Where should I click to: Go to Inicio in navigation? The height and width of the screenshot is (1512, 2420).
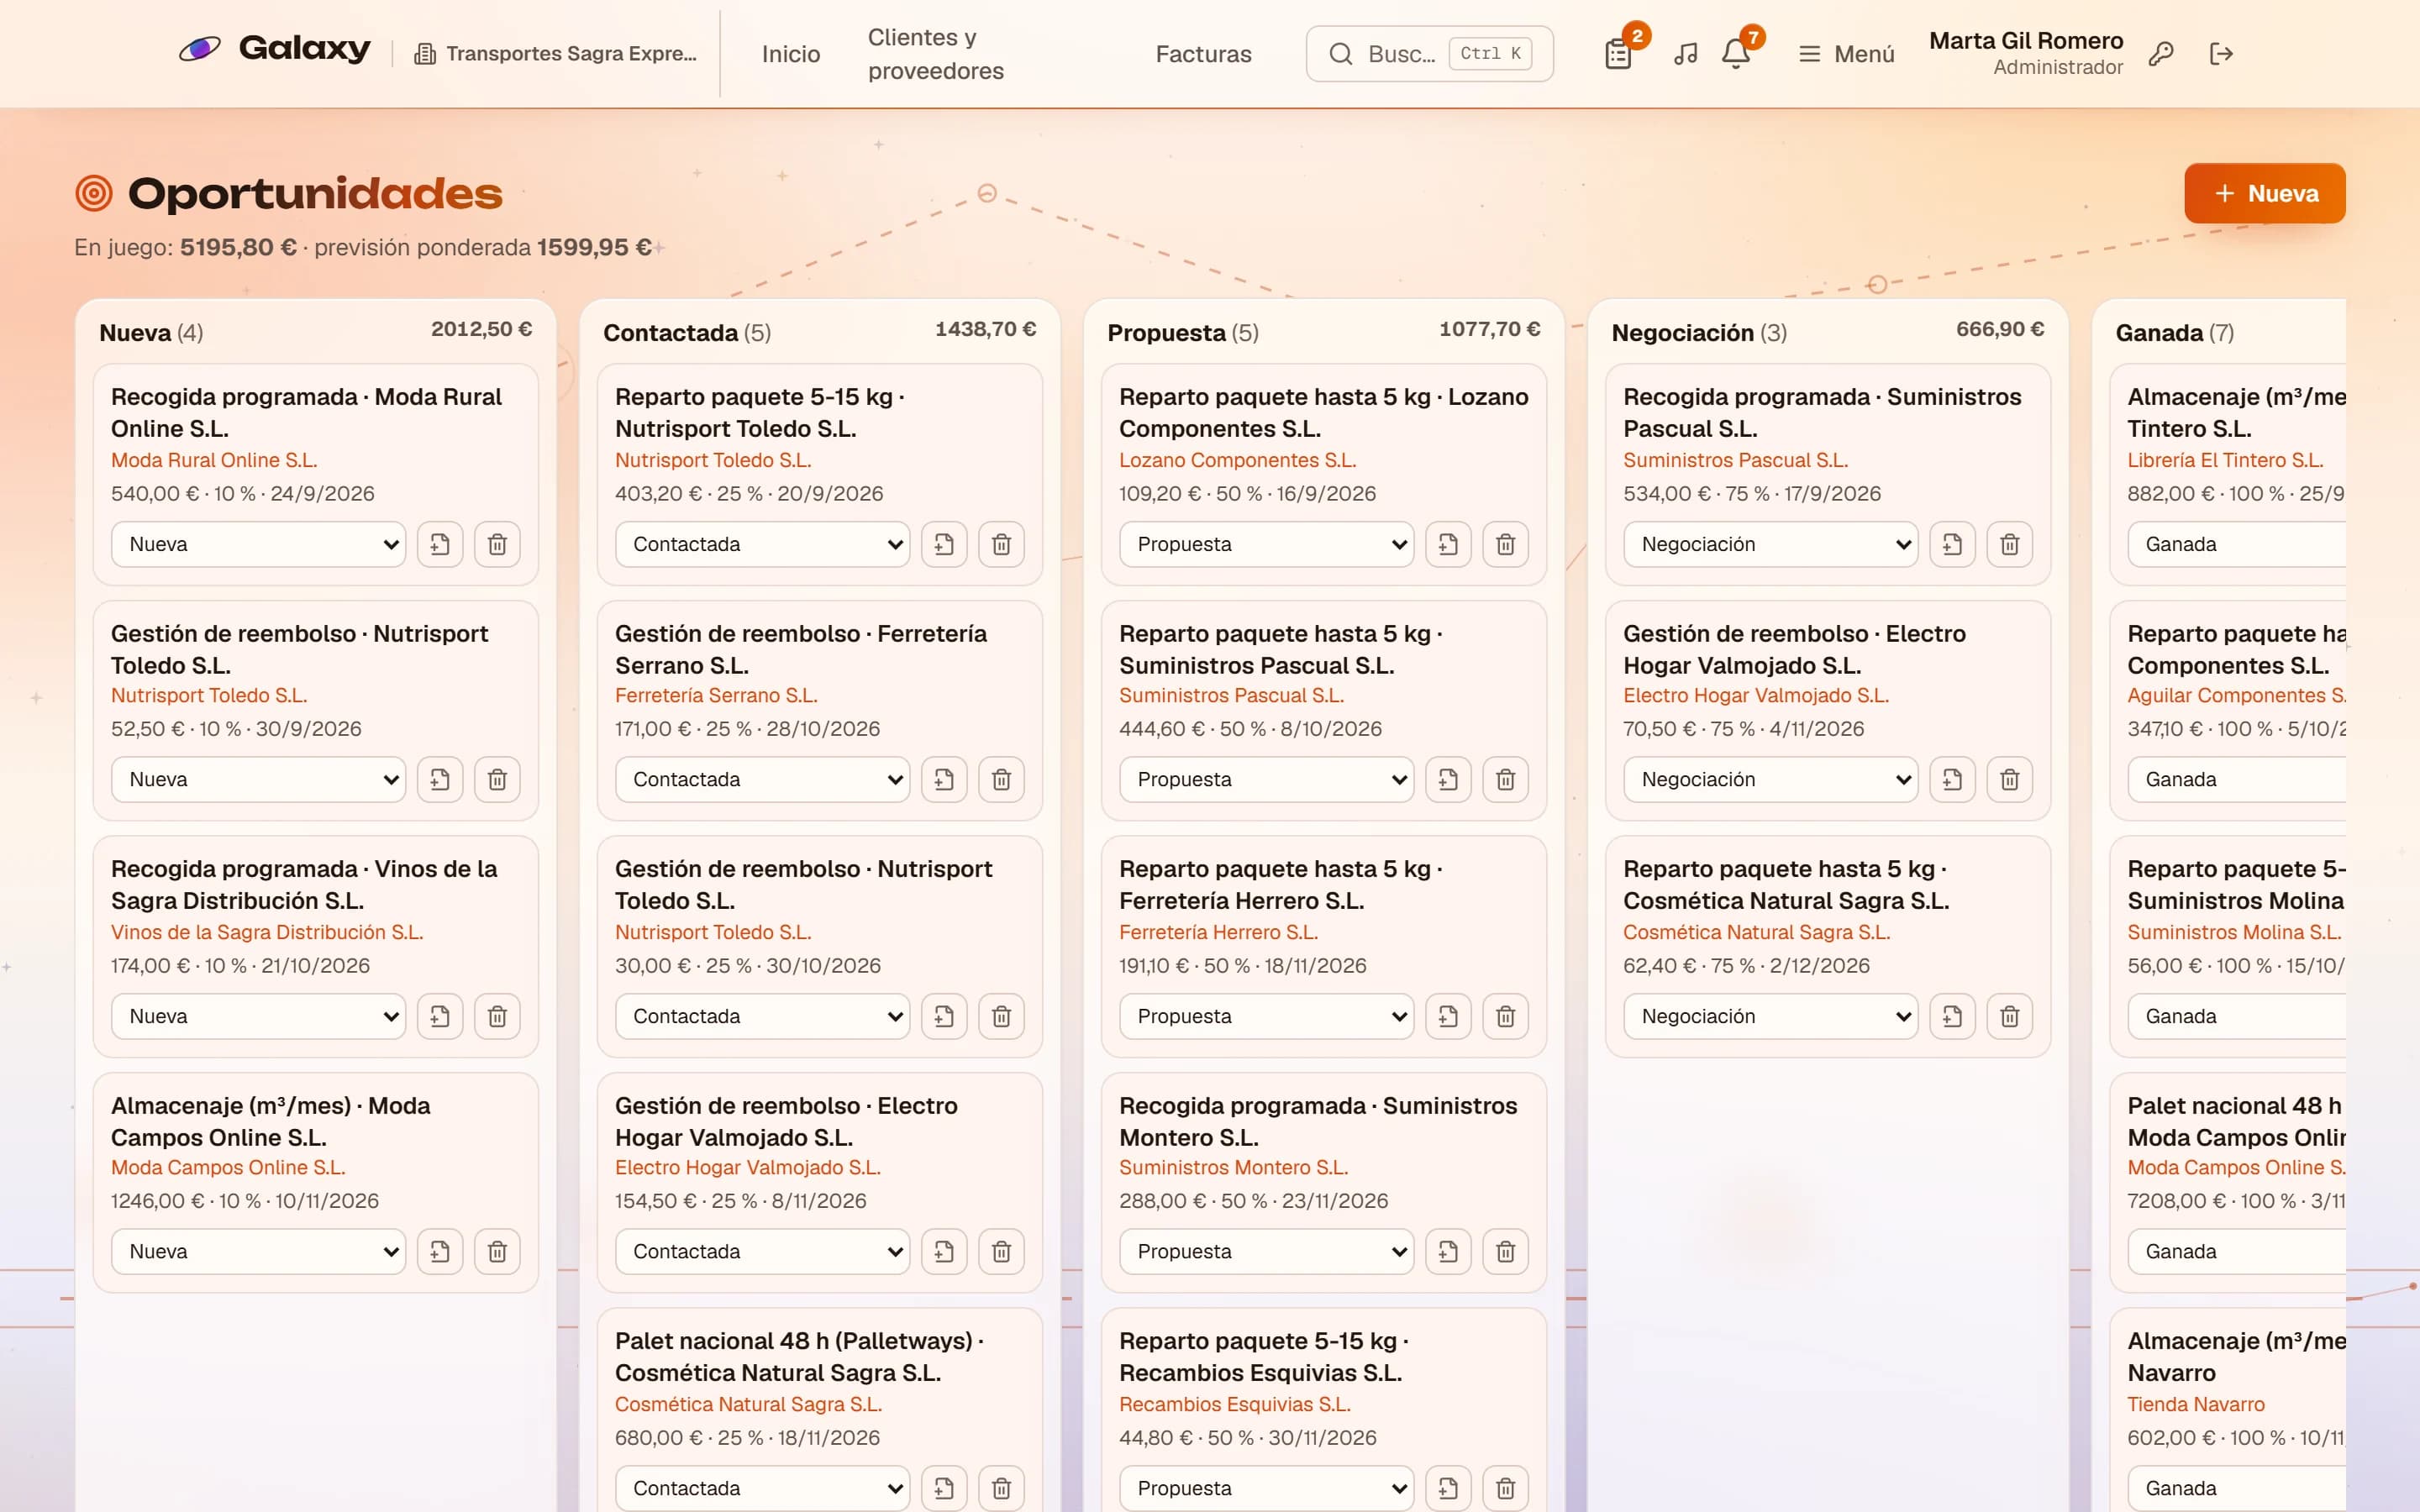click(791, 54)
